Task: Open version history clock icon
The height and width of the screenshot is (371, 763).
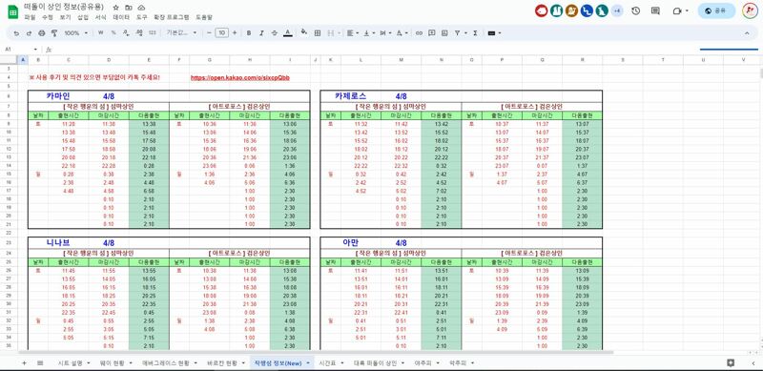Action: click(635, 10)
